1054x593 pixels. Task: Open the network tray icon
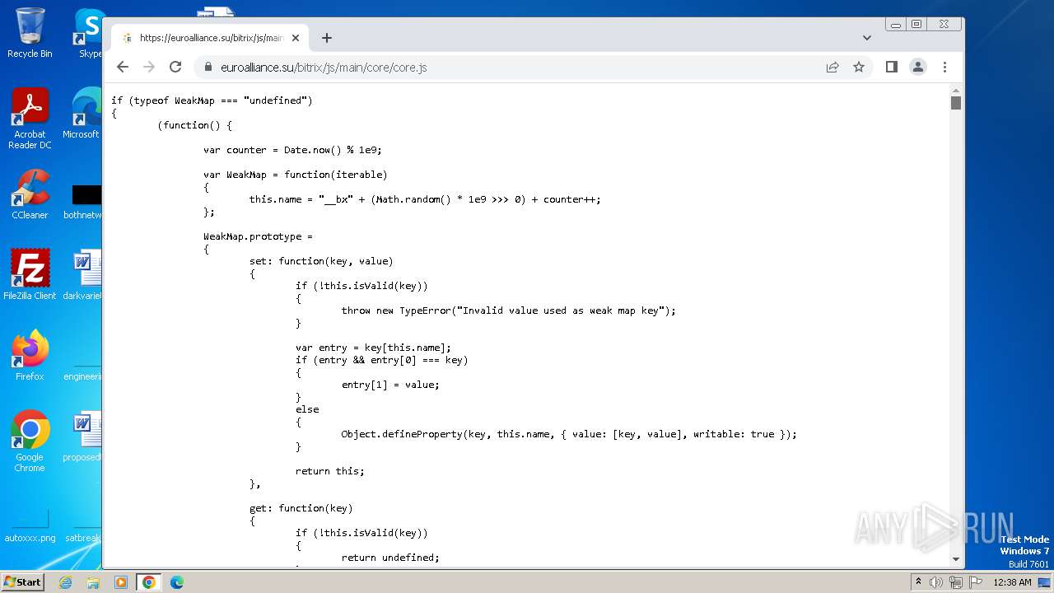point(956,582)
